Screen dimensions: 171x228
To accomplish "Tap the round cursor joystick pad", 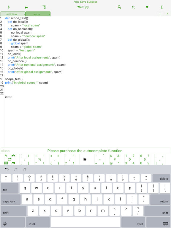I will (85, 159).
